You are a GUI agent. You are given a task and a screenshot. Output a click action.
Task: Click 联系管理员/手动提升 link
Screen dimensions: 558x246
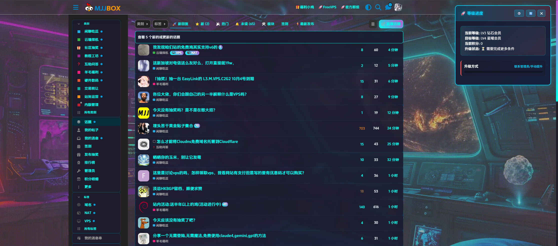(528, 67)
